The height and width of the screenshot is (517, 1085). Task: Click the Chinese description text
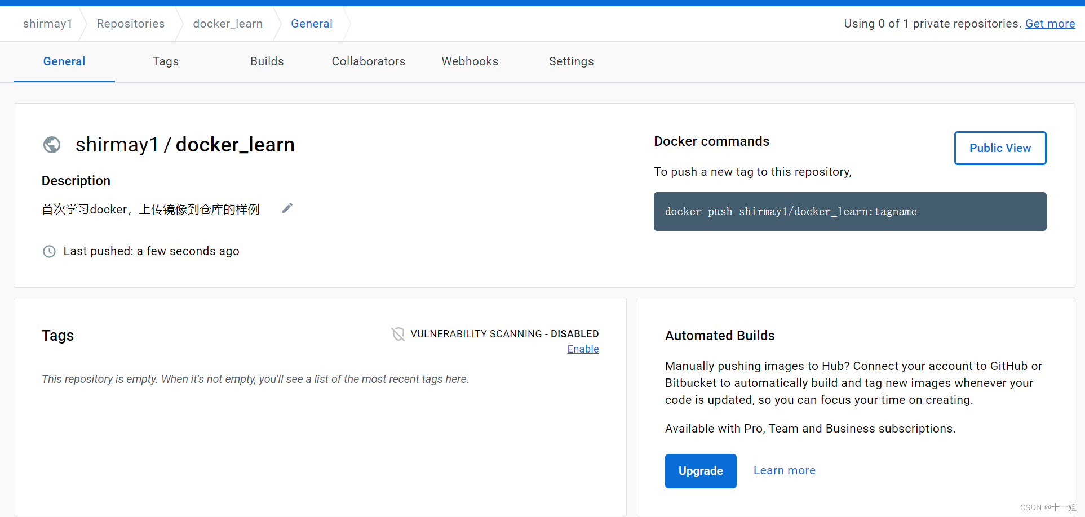(x=150, y=210)
